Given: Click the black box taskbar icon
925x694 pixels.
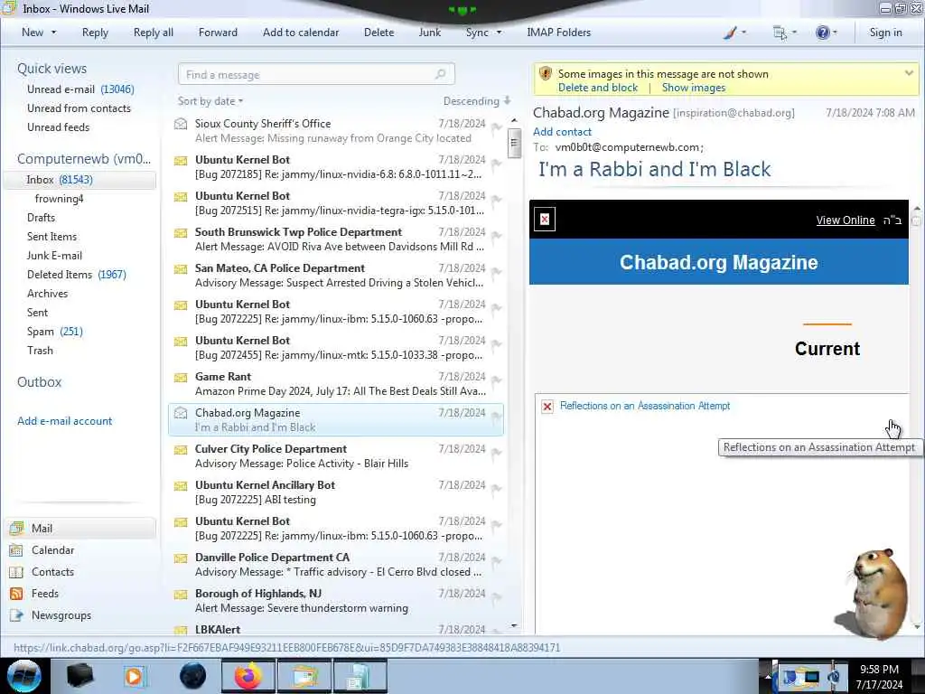Looking at the screenshot, I should (x=79, y=676).
